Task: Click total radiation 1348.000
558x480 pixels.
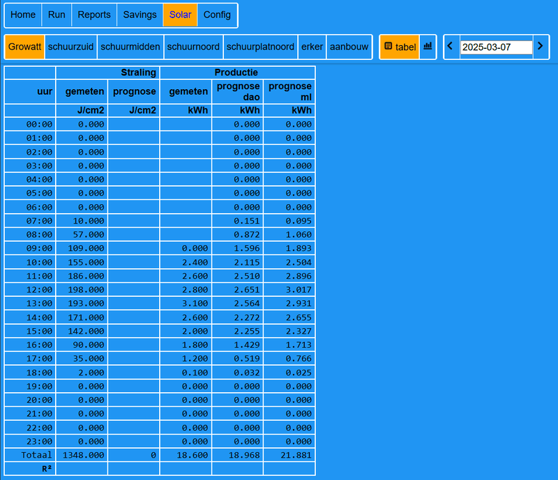Action: tap(82, 455)
